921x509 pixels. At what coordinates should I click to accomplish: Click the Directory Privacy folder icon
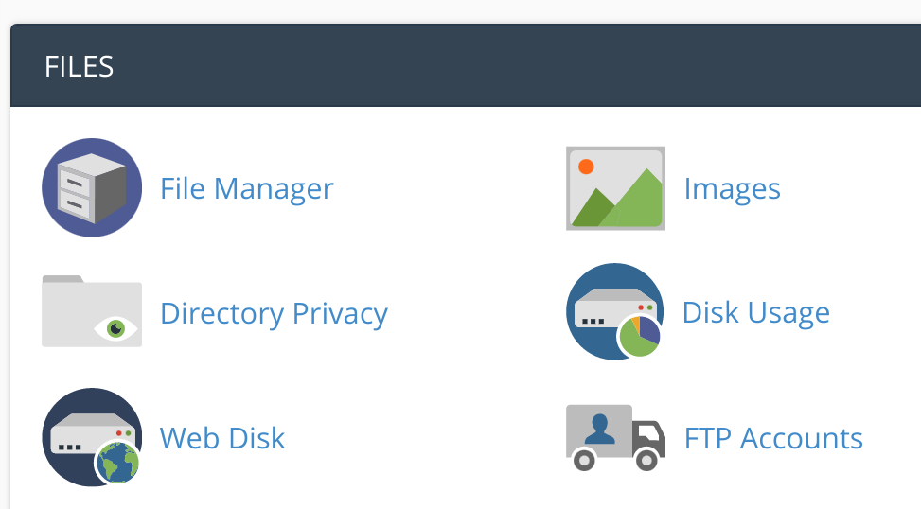point(92,311)
